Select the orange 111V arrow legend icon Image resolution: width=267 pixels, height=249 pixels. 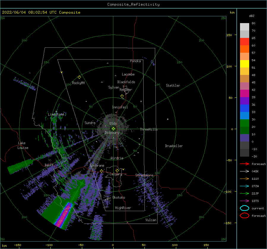(244, 179)
